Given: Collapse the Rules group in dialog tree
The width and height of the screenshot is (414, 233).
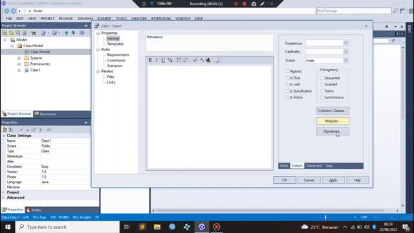Looking at the screenshot, I should click(98, 50).
